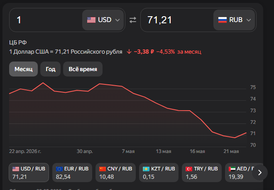Select the USD / RUB pair chip
Viewport: 274px width, 190px height.
(29, 173)
